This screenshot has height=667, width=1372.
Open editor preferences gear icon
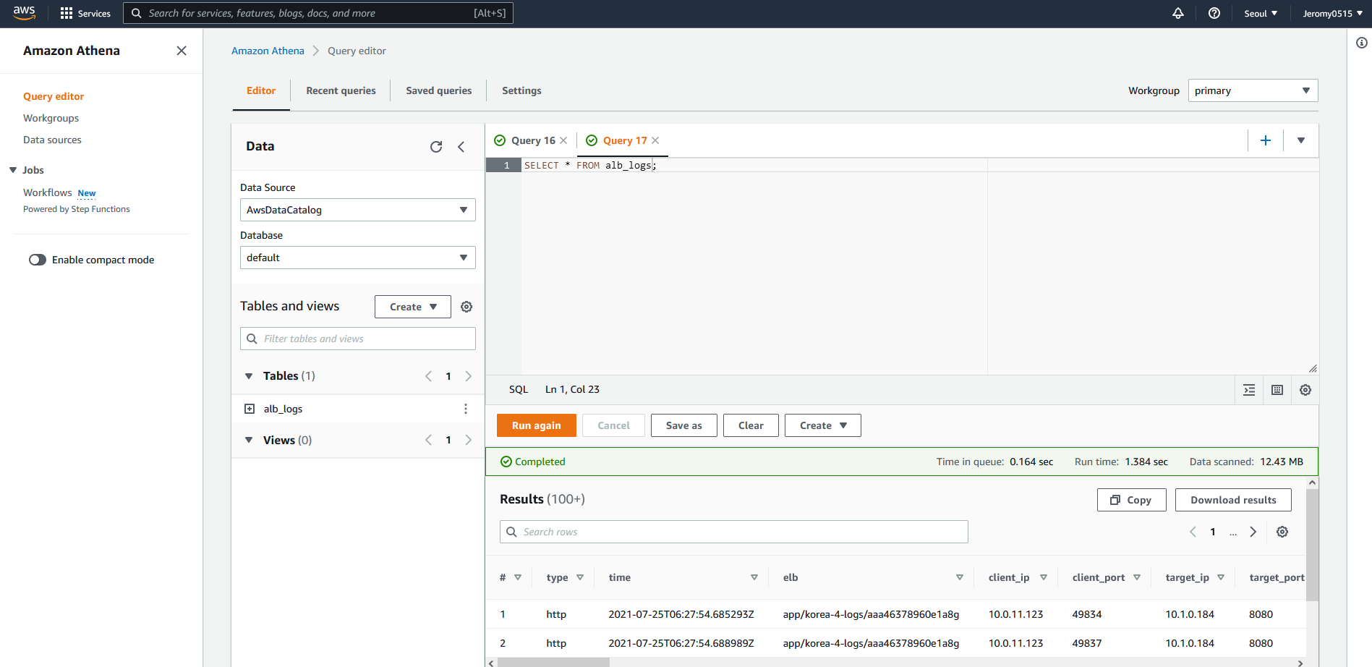(x=1305, y=390)
